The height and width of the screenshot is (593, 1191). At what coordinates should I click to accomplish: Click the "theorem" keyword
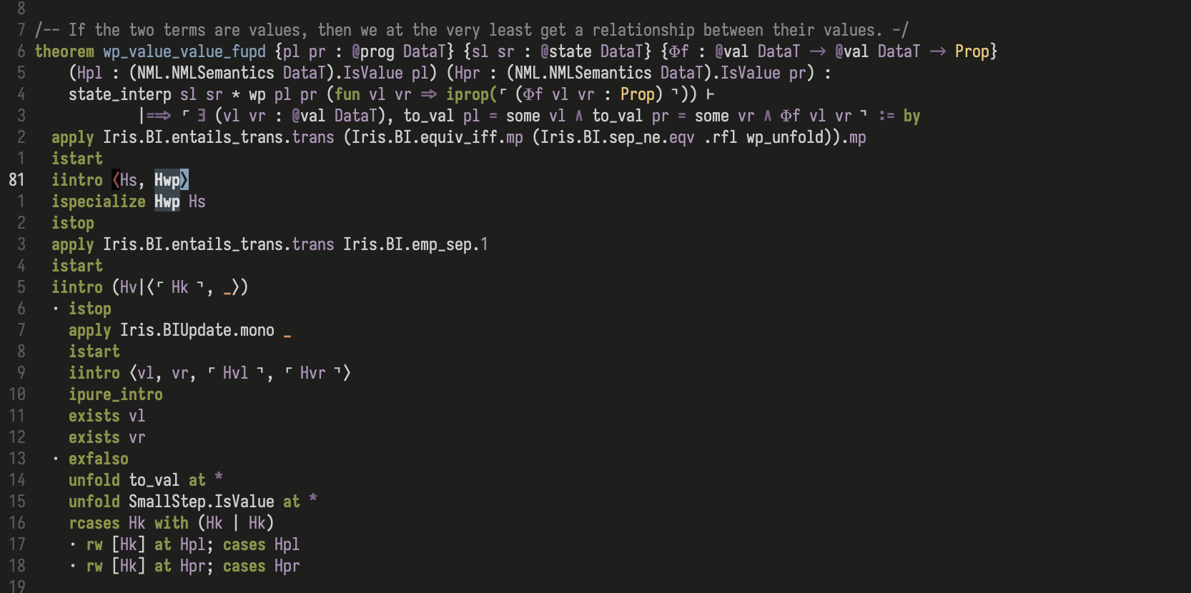tap(64, 51)
